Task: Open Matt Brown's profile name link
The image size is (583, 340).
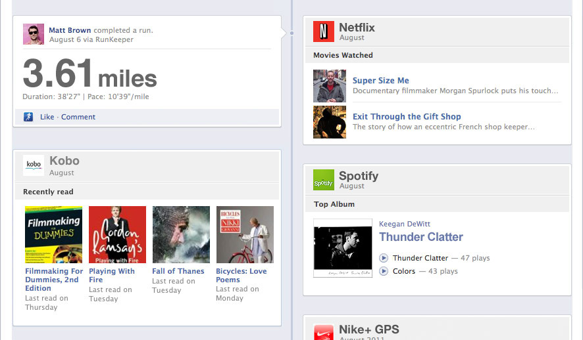Action: click(x=70, y=30)
